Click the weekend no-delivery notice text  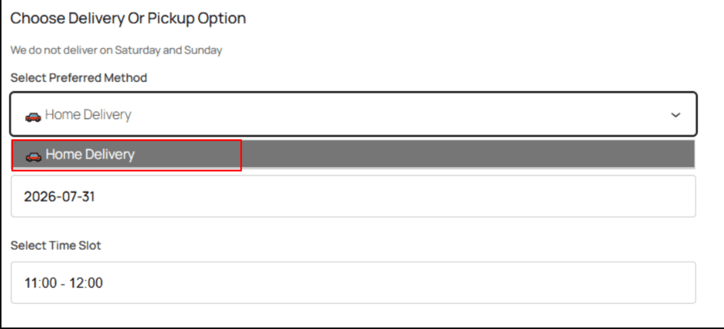(x=116, y=50)
